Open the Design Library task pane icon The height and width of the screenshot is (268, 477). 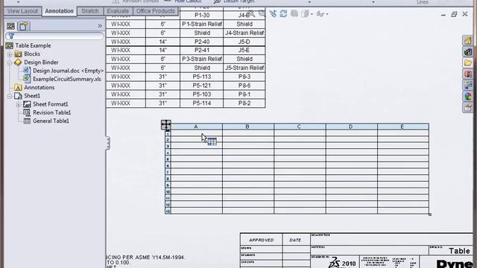click(468, 51)
